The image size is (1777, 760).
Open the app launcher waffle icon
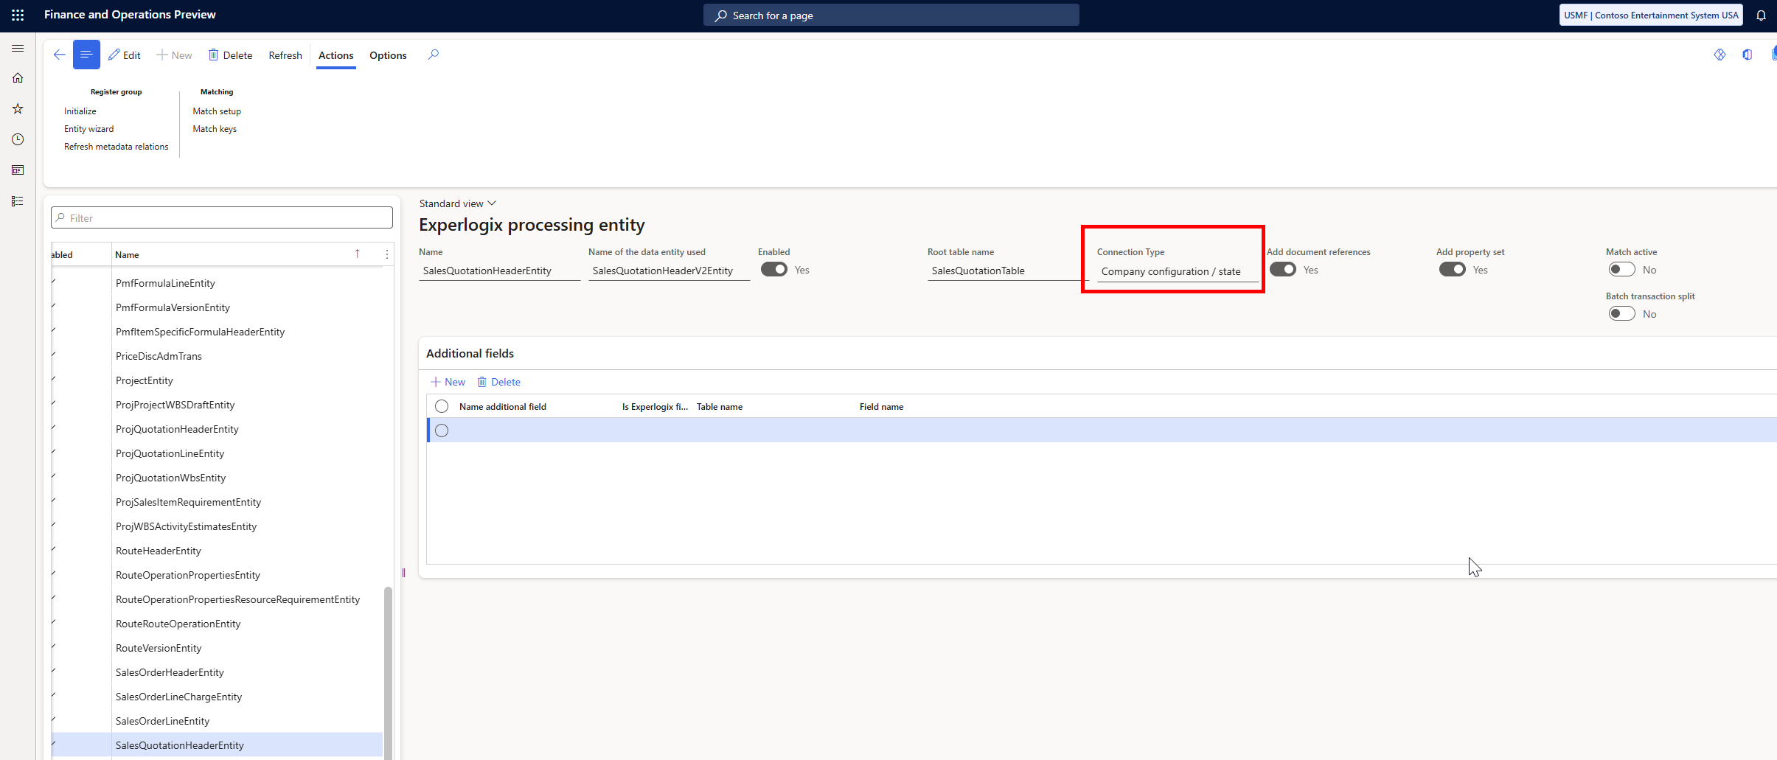point(18,15)
